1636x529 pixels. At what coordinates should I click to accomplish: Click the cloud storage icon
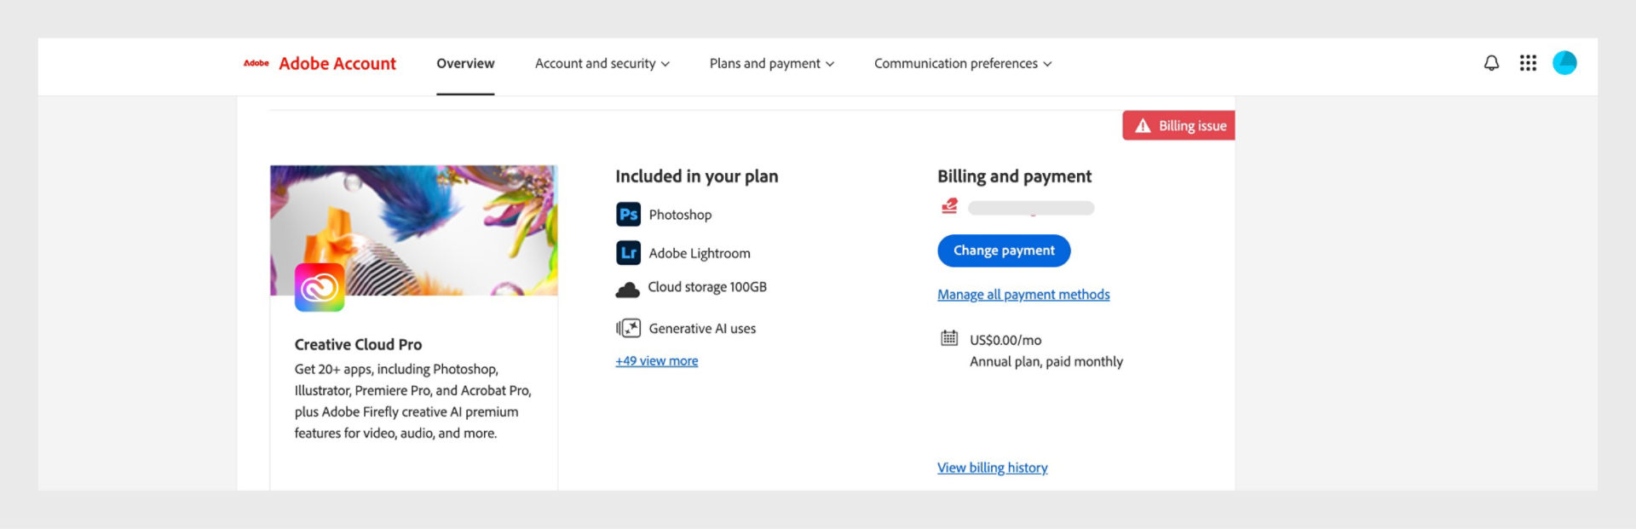tap(628, 290)
